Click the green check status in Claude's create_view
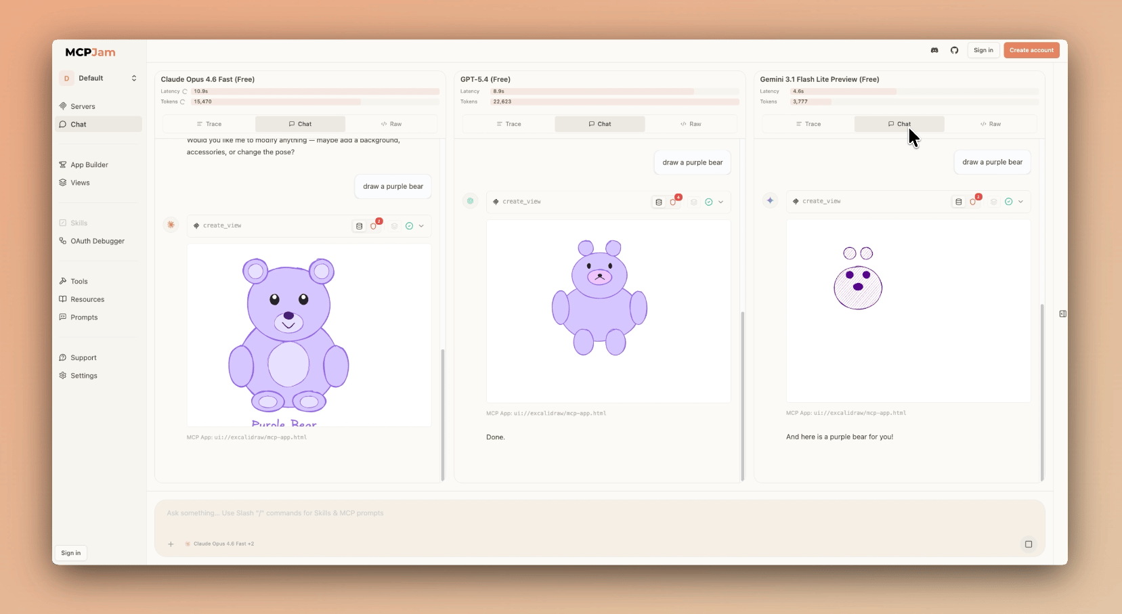 [x=409, y=226]
